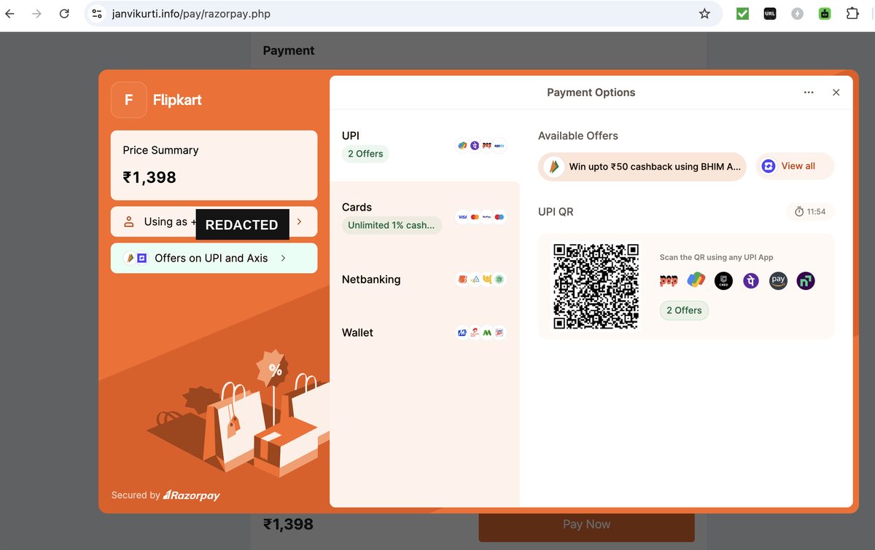Select the Amazon Pay icon
875x550 pixels.
[778, 280]
